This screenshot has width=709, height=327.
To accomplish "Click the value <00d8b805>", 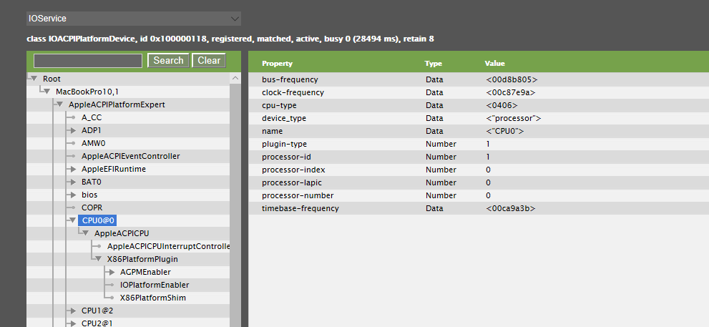I will click(x=512, y=79).
